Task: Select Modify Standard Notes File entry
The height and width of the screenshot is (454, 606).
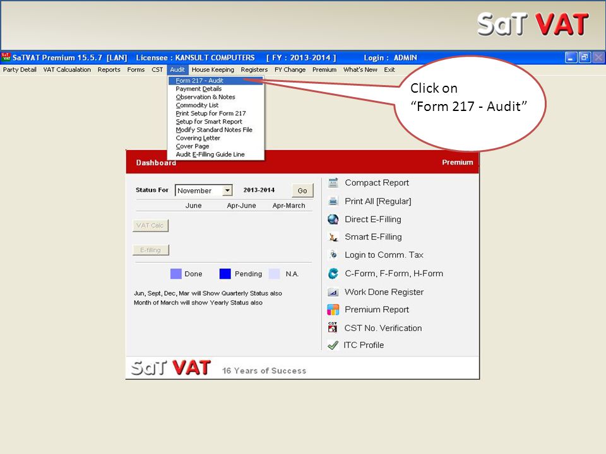Action: tap(216, 130)
